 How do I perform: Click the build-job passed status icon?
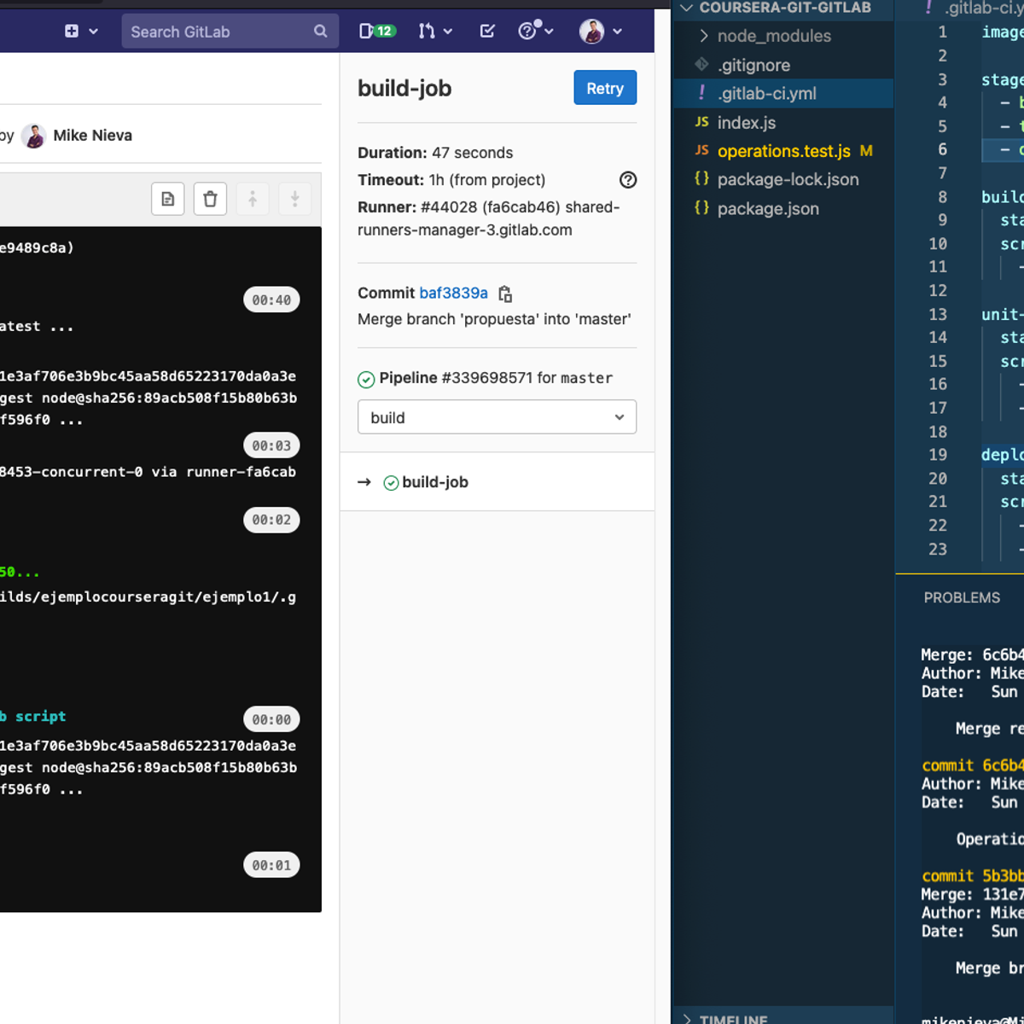pyautogui.click(x=391, y=483)
